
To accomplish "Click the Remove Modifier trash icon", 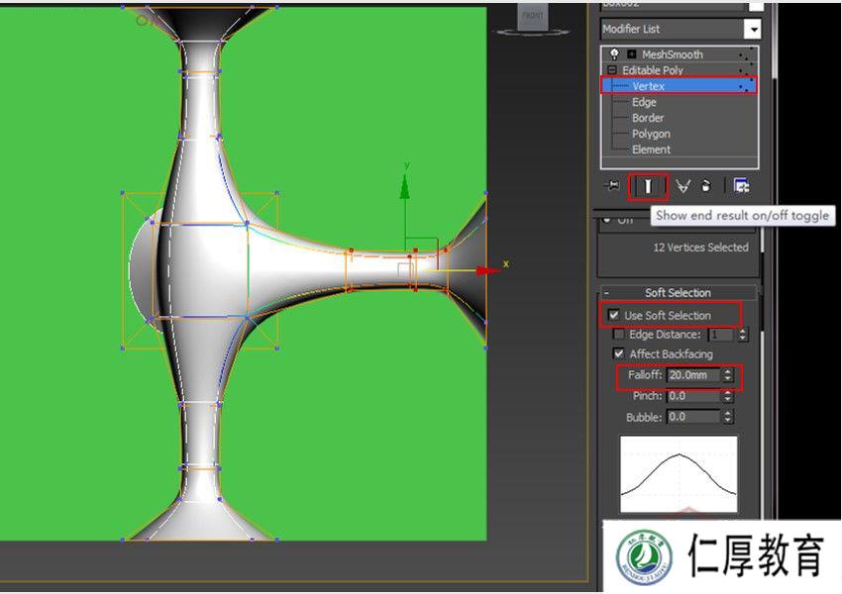I will [706, 185].
